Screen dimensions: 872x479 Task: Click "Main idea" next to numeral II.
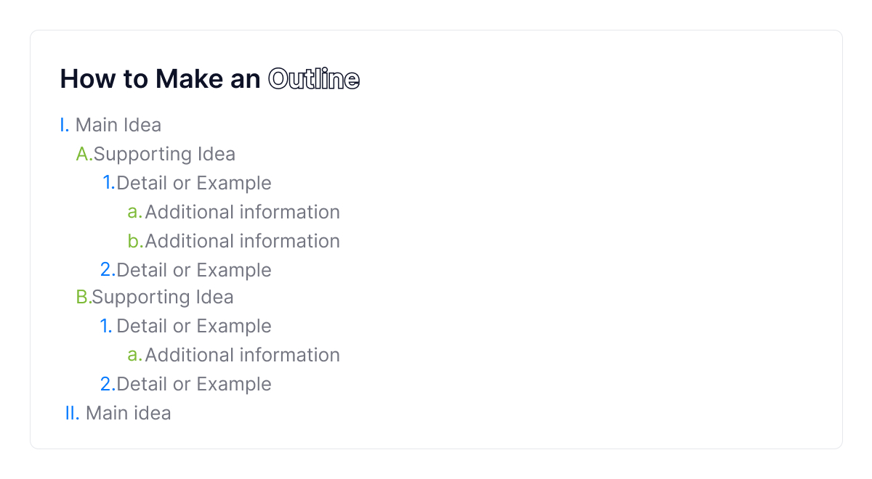coord(129,413)
